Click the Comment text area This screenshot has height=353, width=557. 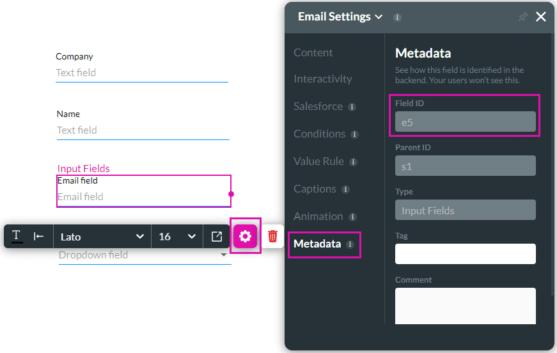pos(465,306)
